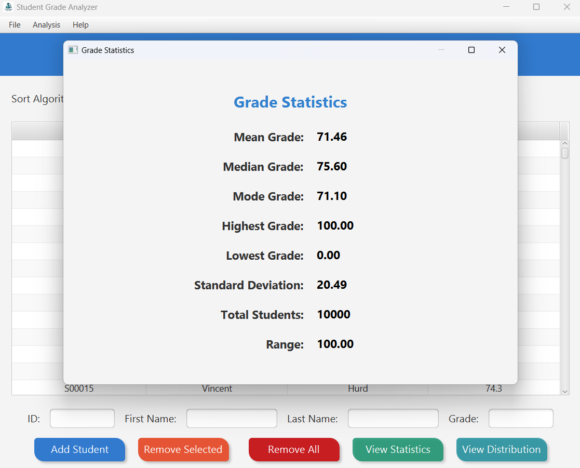The height and width of the screenshot is (468, 580).
Task: Click the Last Name input field
Action: pyautogui.click(x=393, y=418)
